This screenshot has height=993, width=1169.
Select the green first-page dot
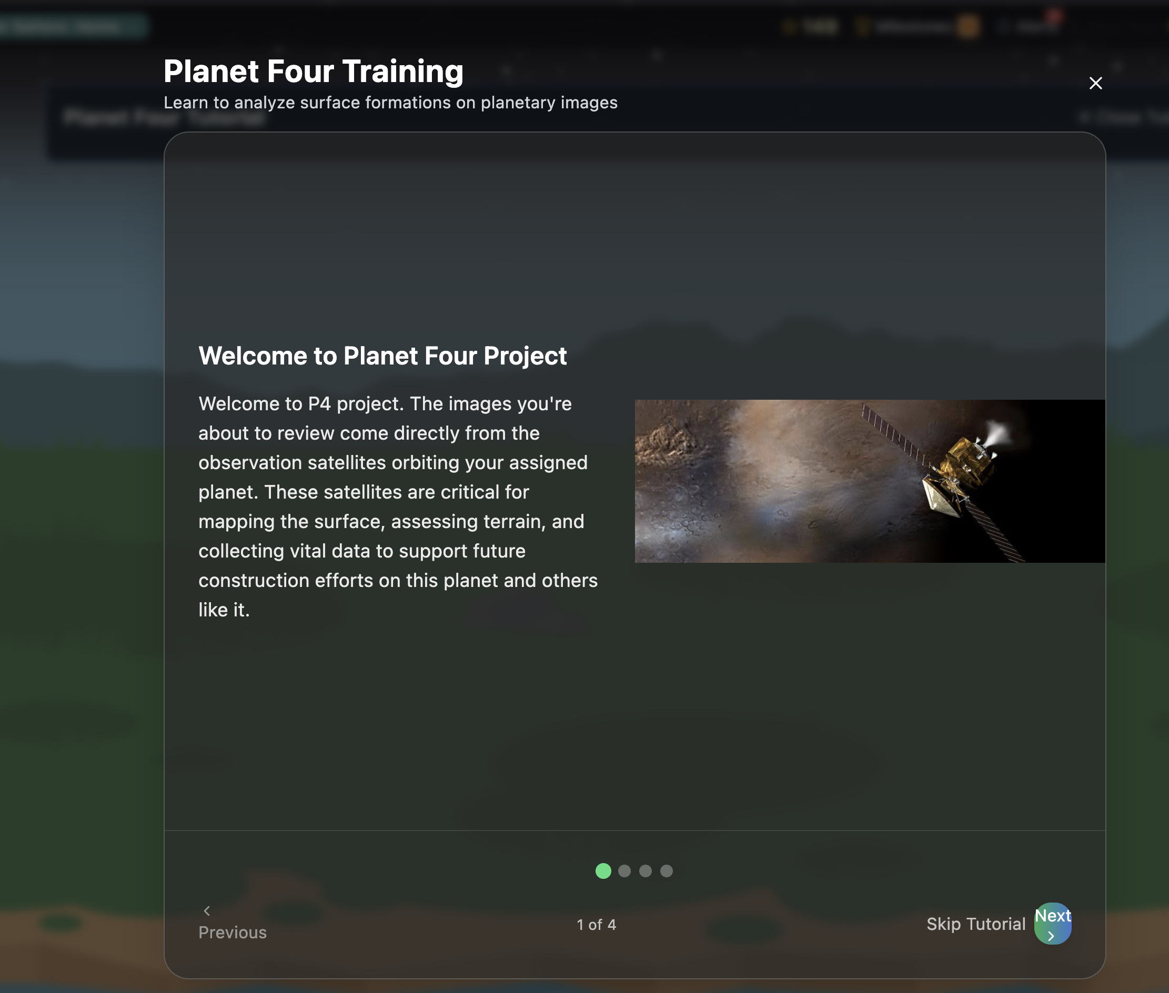click(x=602, y=871)
